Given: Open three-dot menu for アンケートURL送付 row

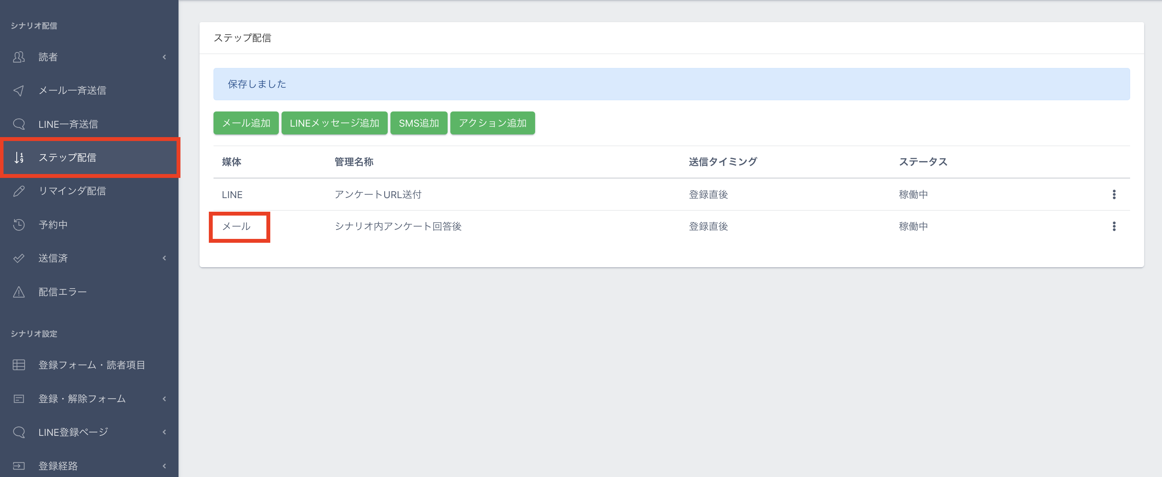Looking at the screenshot, I should pos(1114,194).
